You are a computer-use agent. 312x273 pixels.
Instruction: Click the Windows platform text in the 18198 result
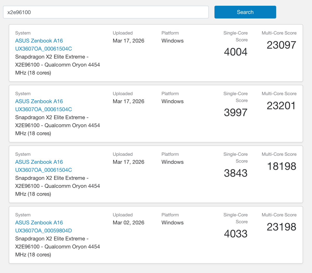[x=172, y=162]
